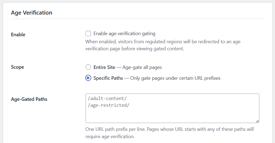
Task: Click the textarea resize handle corner
Action: (x=257, y=121)
